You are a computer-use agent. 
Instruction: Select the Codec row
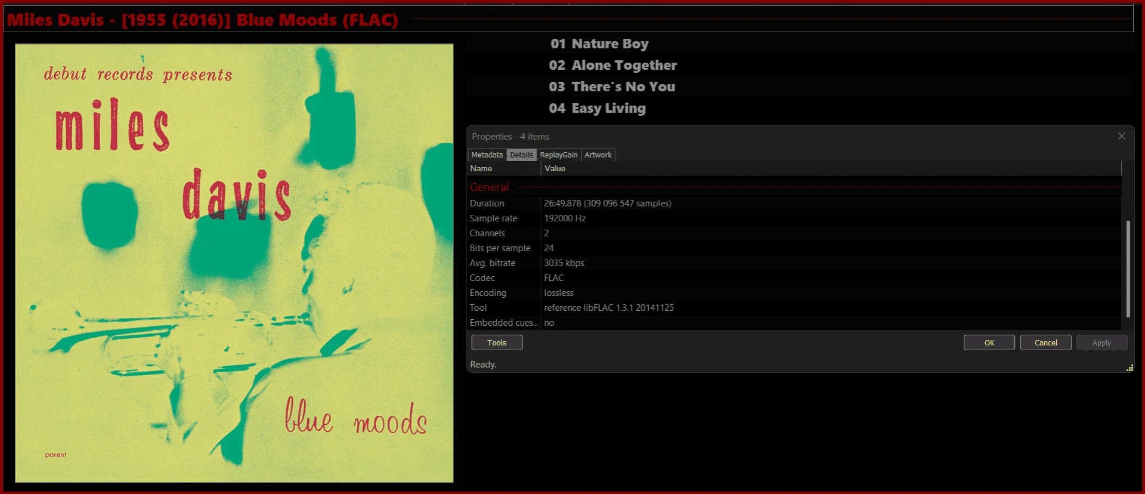[794, 278]
